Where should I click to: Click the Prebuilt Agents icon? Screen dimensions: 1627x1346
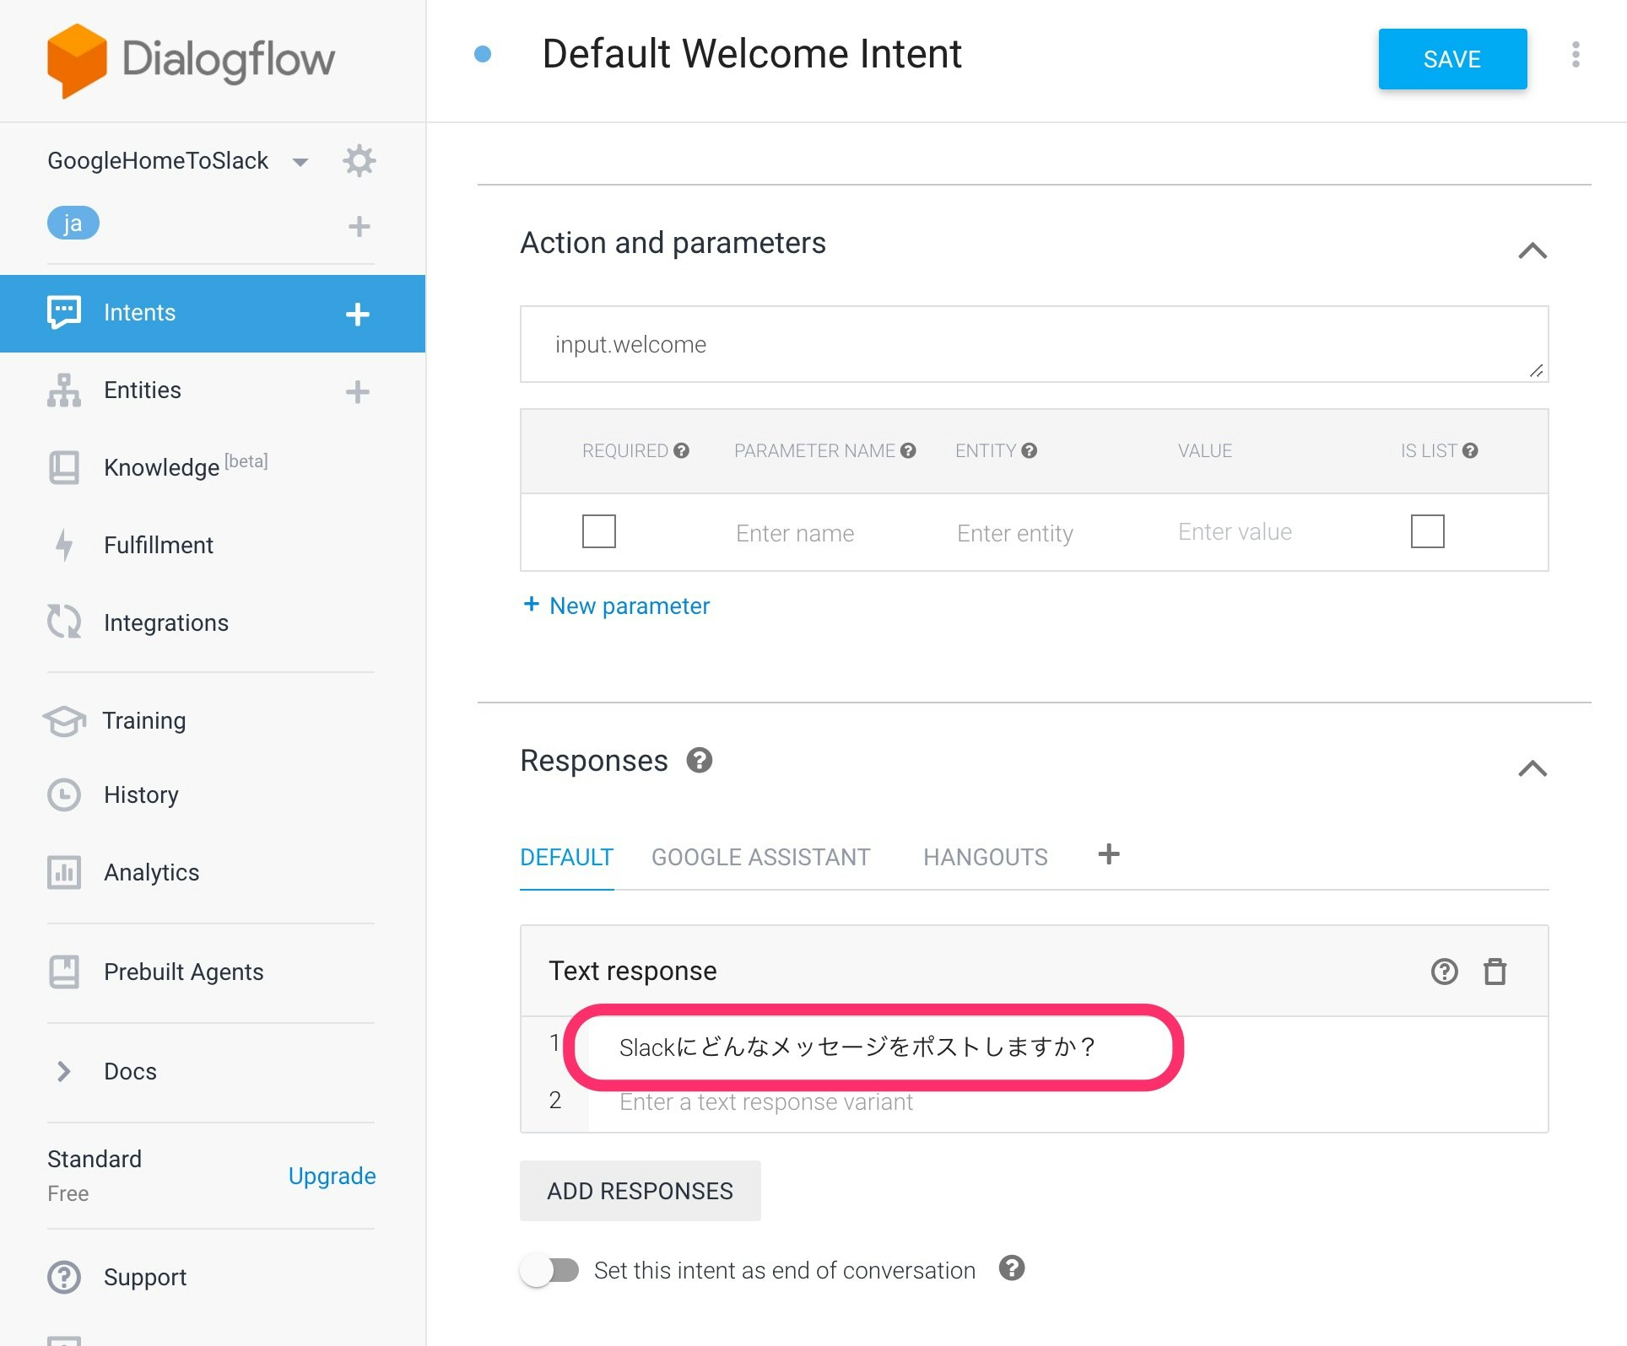click(x=64, y=972)
